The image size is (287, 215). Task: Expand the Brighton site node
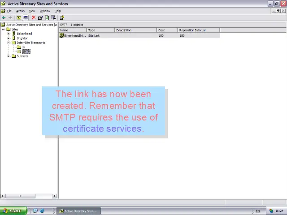point(8,38)
